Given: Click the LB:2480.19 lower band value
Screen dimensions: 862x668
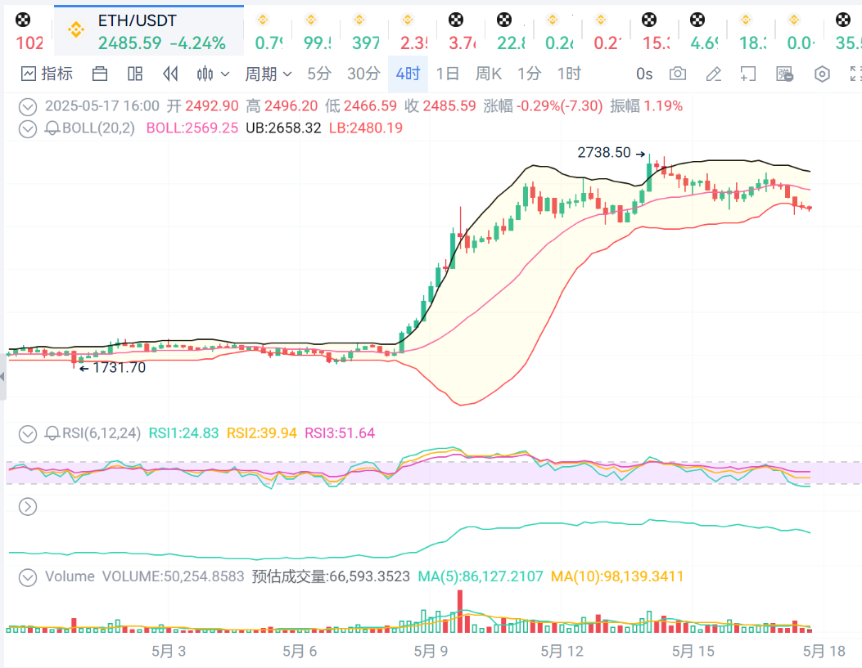Looking at the screenshot, I should 366,128.
